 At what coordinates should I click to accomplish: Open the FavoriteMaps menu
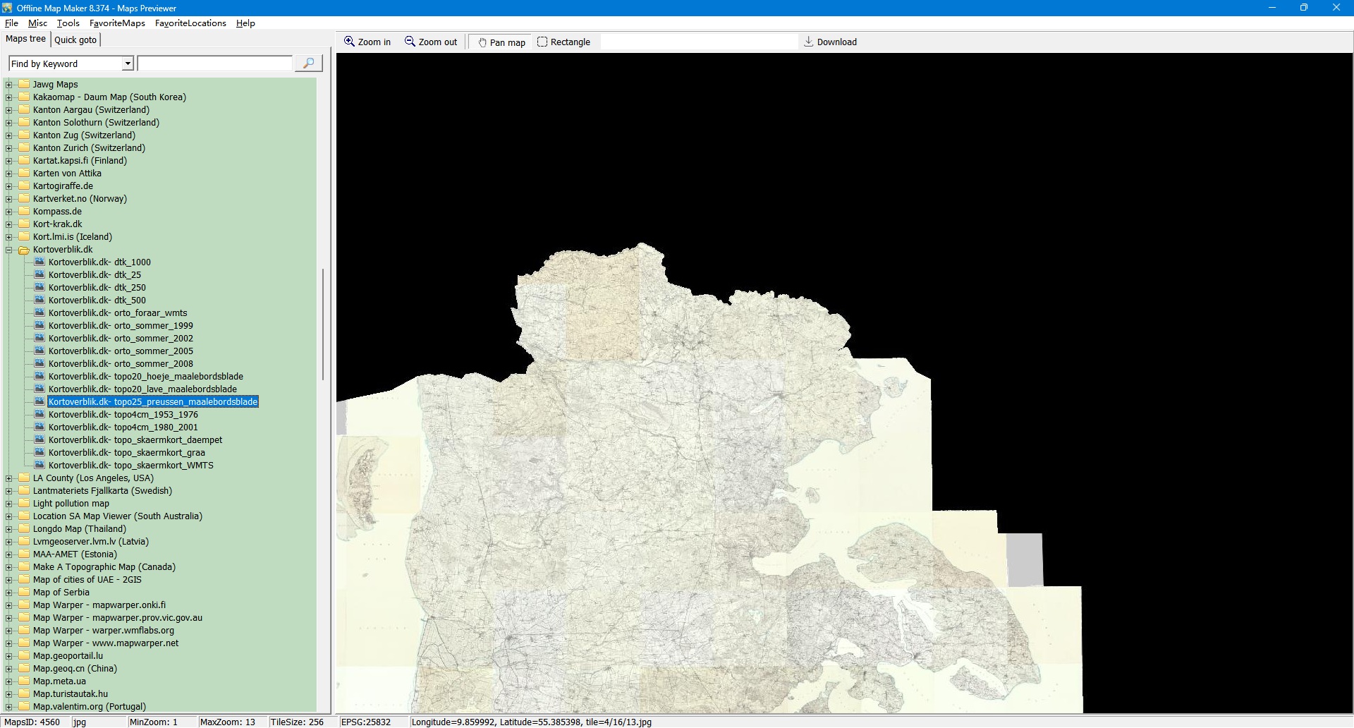[x=117, y=23]
